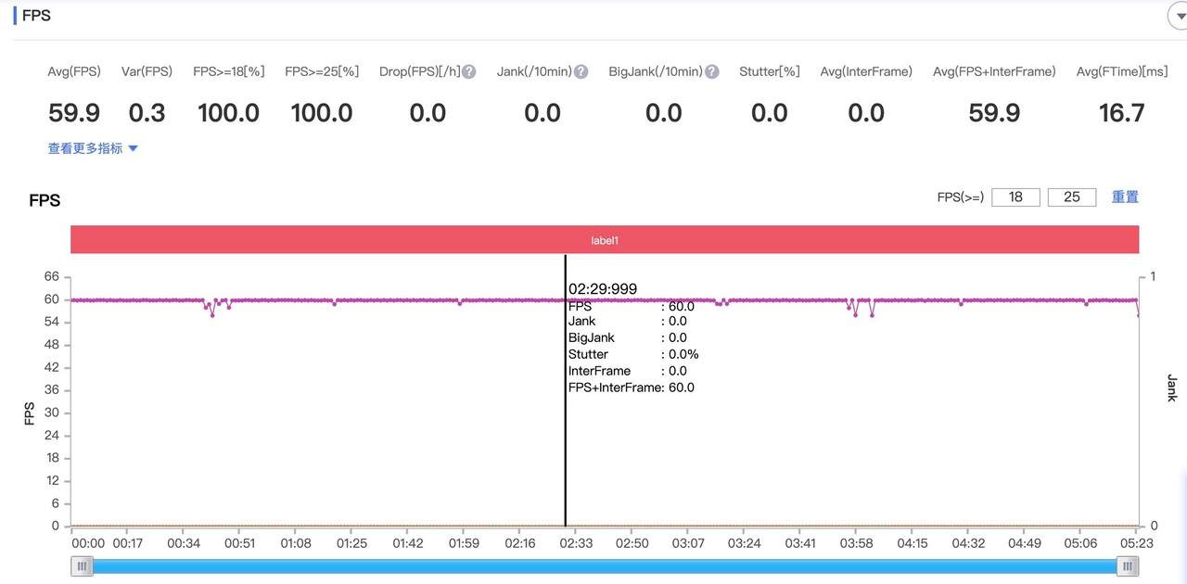The image size is (1187, 584).
Task: Select the FPS threshold input showing 18
Action: [1015, 197]
